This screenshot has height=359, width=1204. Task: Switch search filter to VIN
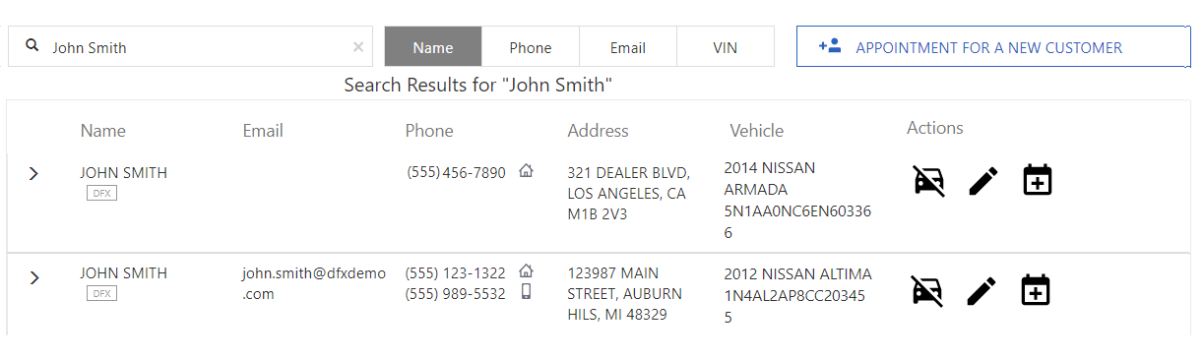coord(726,46)
